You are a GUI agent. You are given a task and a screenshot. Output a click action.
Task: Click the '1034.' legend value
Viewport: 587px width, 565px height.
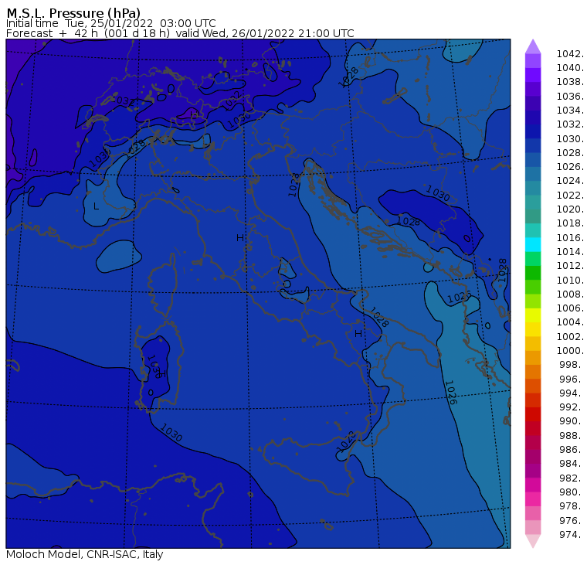(x=570, y=111)
